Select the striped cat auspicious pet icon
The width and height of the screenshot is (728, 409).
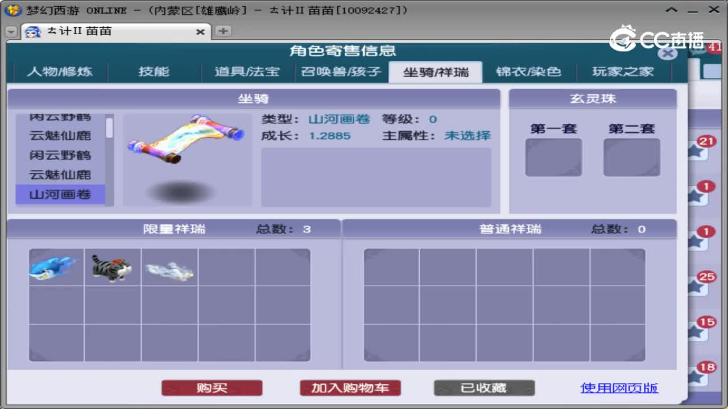pos(113,266)
